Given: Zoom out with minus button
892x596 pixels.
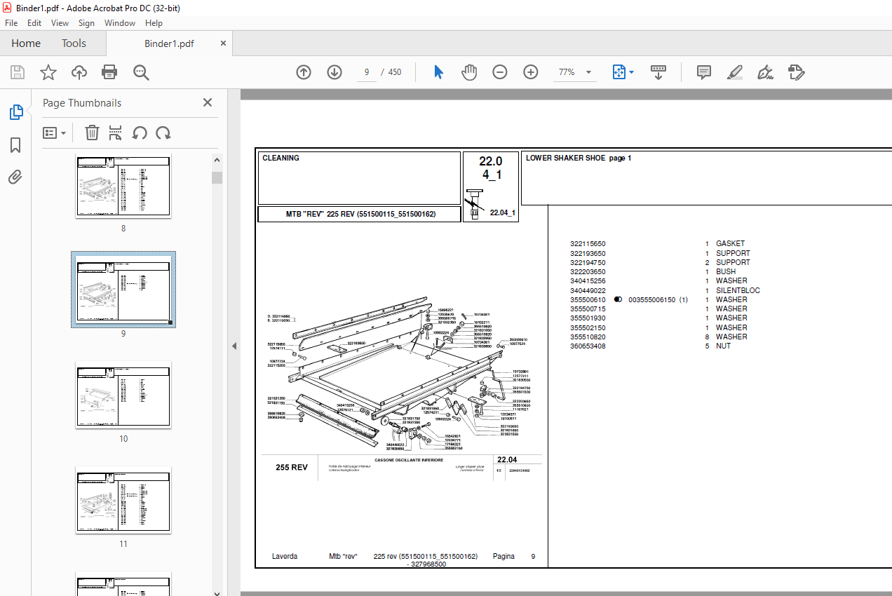Looking at the screenshot, I should [500, 72].
